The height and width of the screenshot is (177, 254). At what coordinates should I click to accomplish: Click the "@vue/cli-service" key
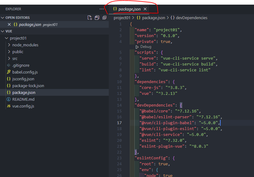click(x=161, y=135)
